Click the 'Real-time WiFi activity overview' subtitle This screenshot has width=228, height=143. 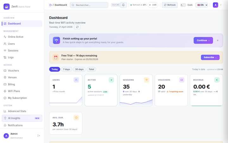67,23
